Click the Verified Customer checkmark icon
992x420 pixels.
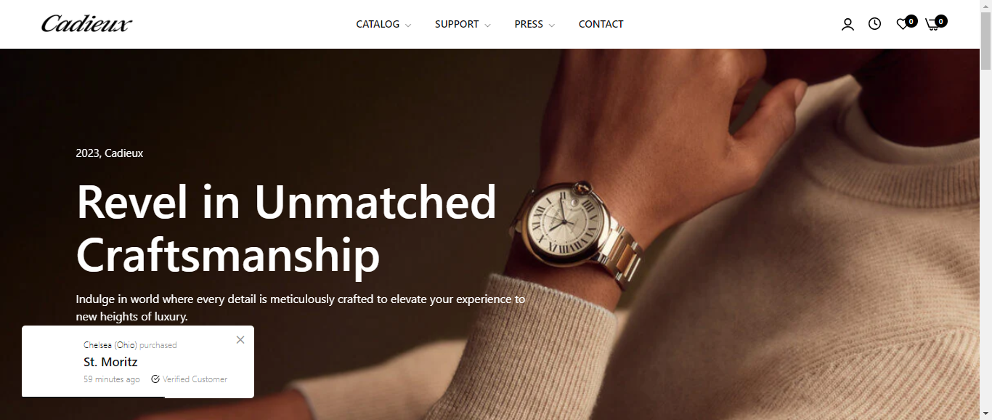pos(155,379)
